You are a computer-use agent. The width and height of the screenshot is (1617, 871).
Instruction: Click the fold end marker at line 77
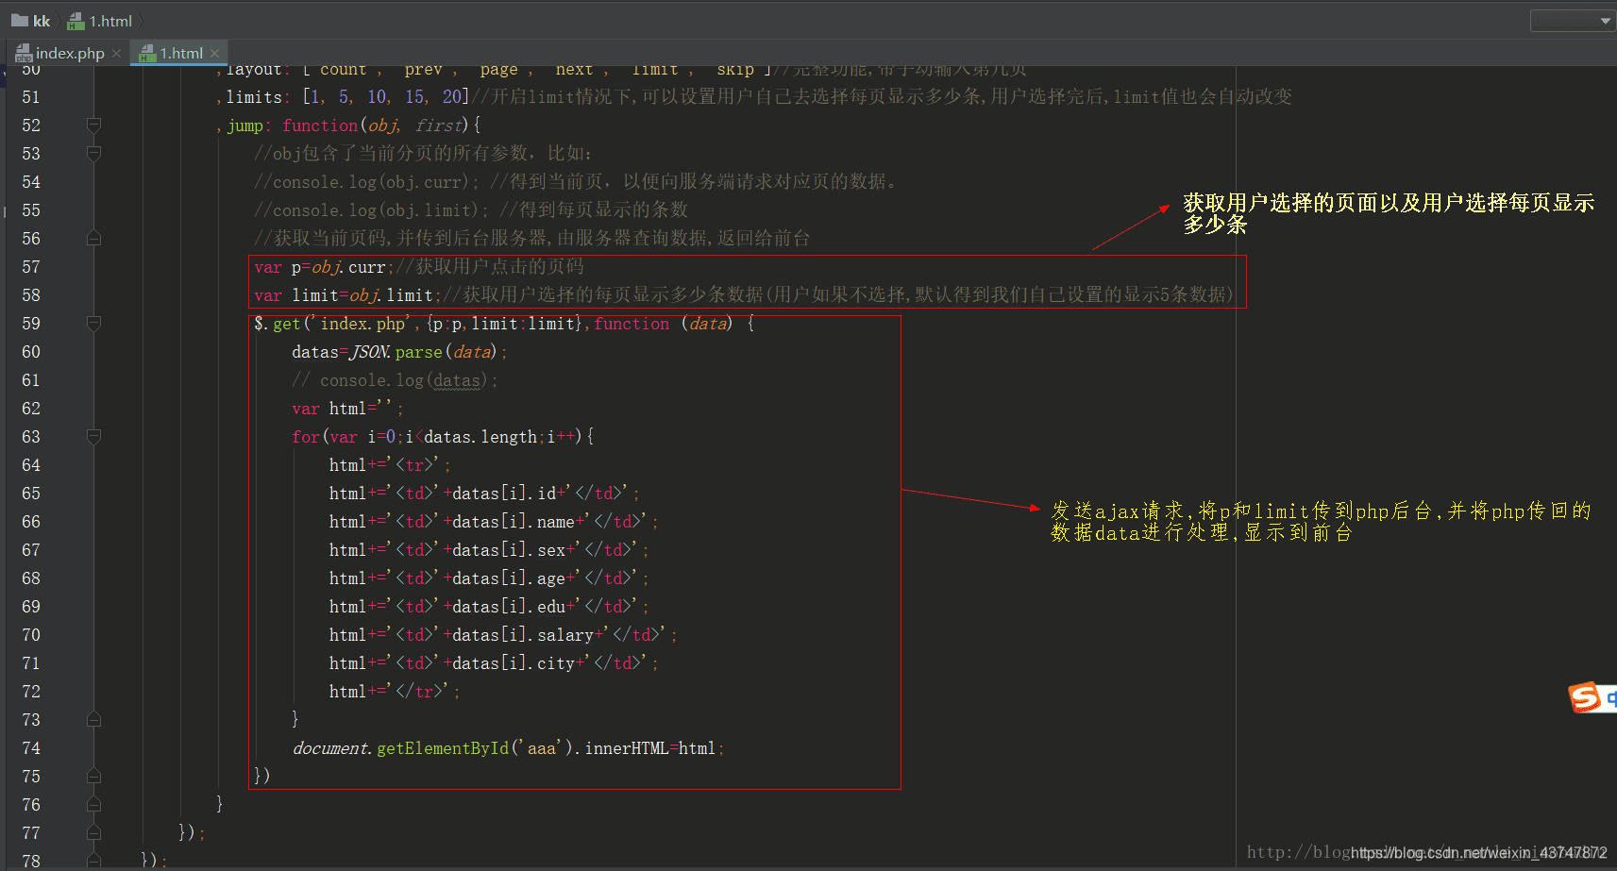pyautogui.click(x=93, y=832)
